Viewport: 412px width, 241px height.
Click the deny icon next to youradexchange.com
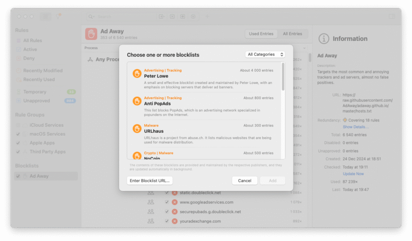(x=174, y=221)
